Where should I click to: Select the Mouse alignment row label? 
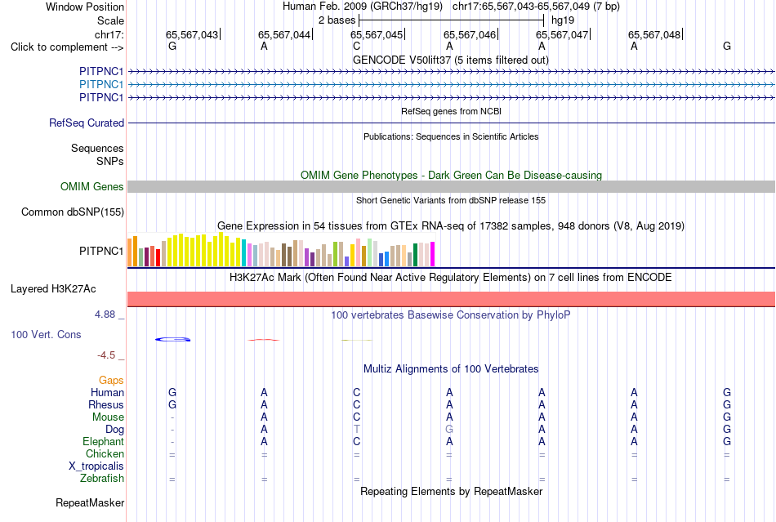pyautogui.click(x=108, y=417)
